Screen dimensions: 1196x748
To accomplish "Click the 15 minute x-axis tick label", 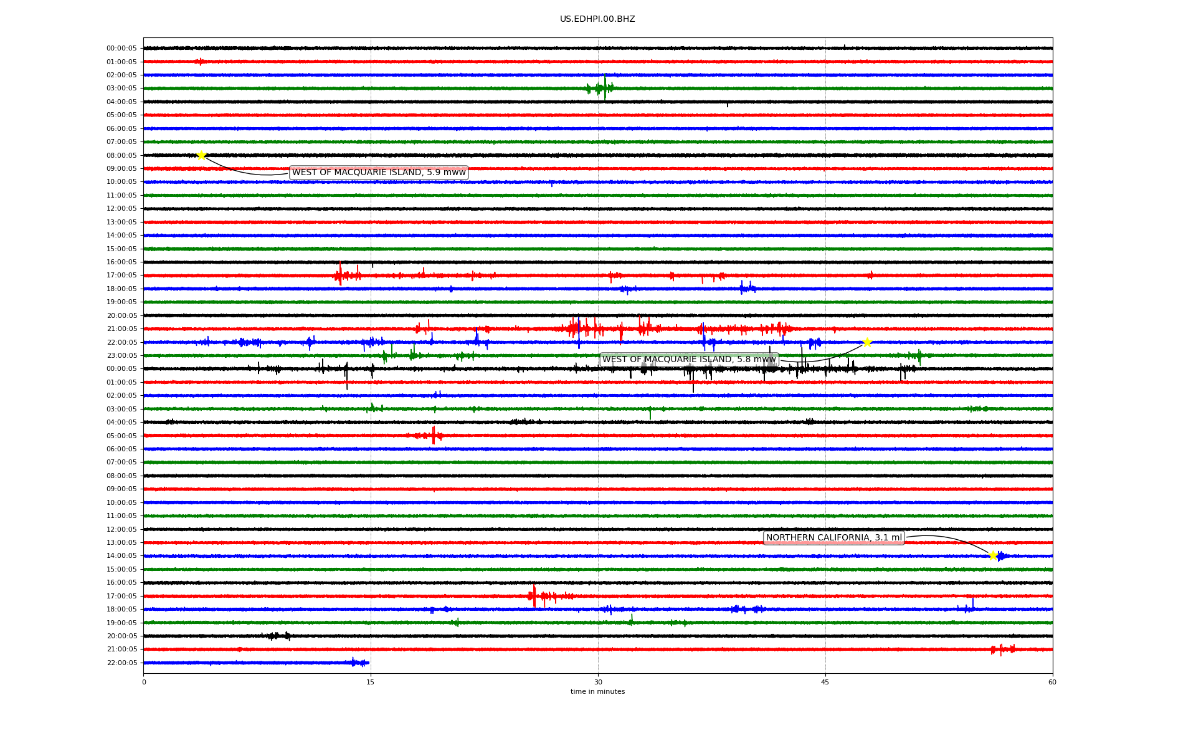I will tap(371, 682).
